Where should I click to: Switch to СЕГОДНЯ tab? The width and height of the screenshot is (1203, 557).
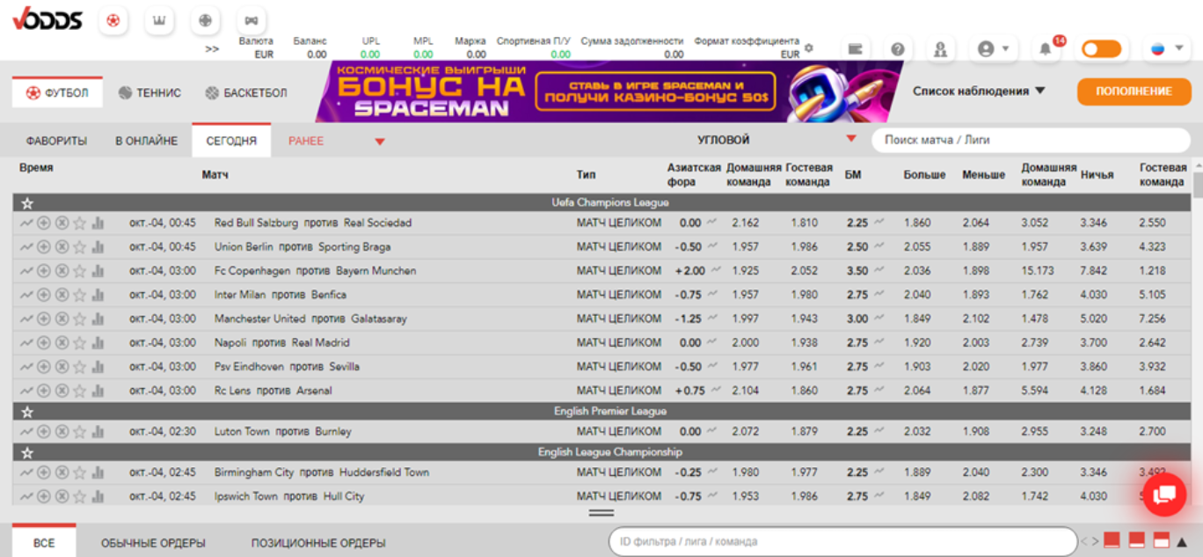(231, 141)
